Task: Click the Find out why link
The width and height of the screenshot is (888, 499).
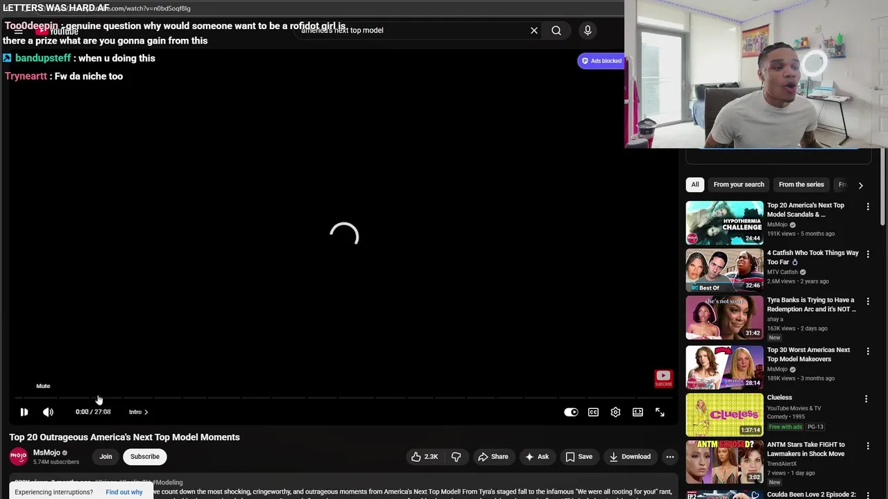Action: click(x=124, y=492)
